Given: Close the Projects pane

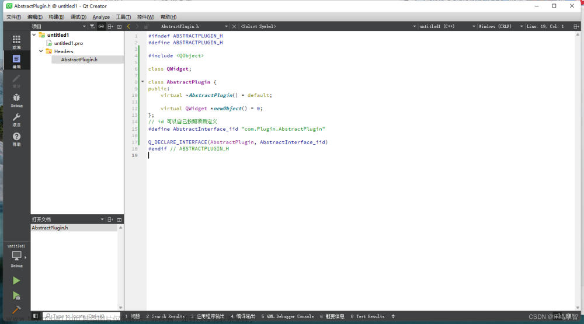Looking at the screenshot, I should tap(119, 26).
